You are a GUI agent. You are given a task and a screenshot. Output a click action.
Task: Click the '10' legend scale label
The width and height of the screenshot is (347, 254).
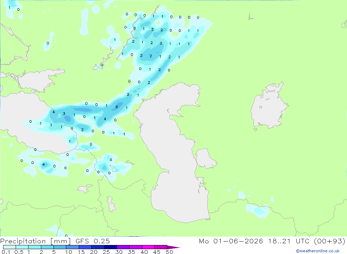(69, 252)
